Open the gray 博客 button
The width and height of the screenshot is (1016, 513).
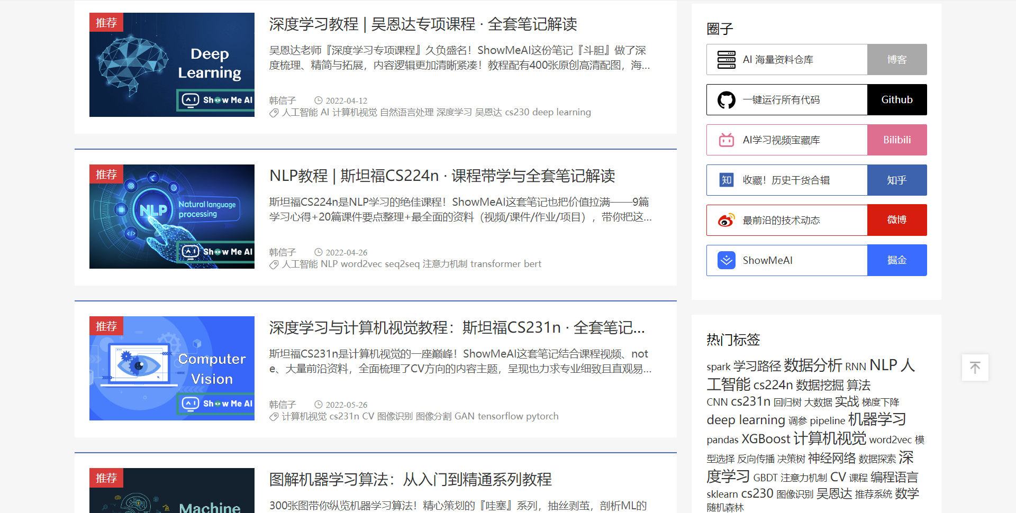[x=896, y=60]
